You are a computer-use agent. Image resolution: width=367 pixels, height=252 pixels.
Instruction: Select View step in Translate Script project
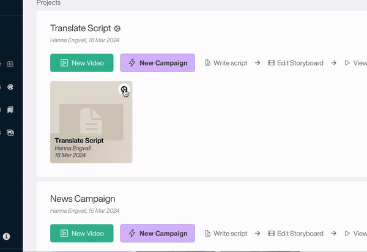355,63
